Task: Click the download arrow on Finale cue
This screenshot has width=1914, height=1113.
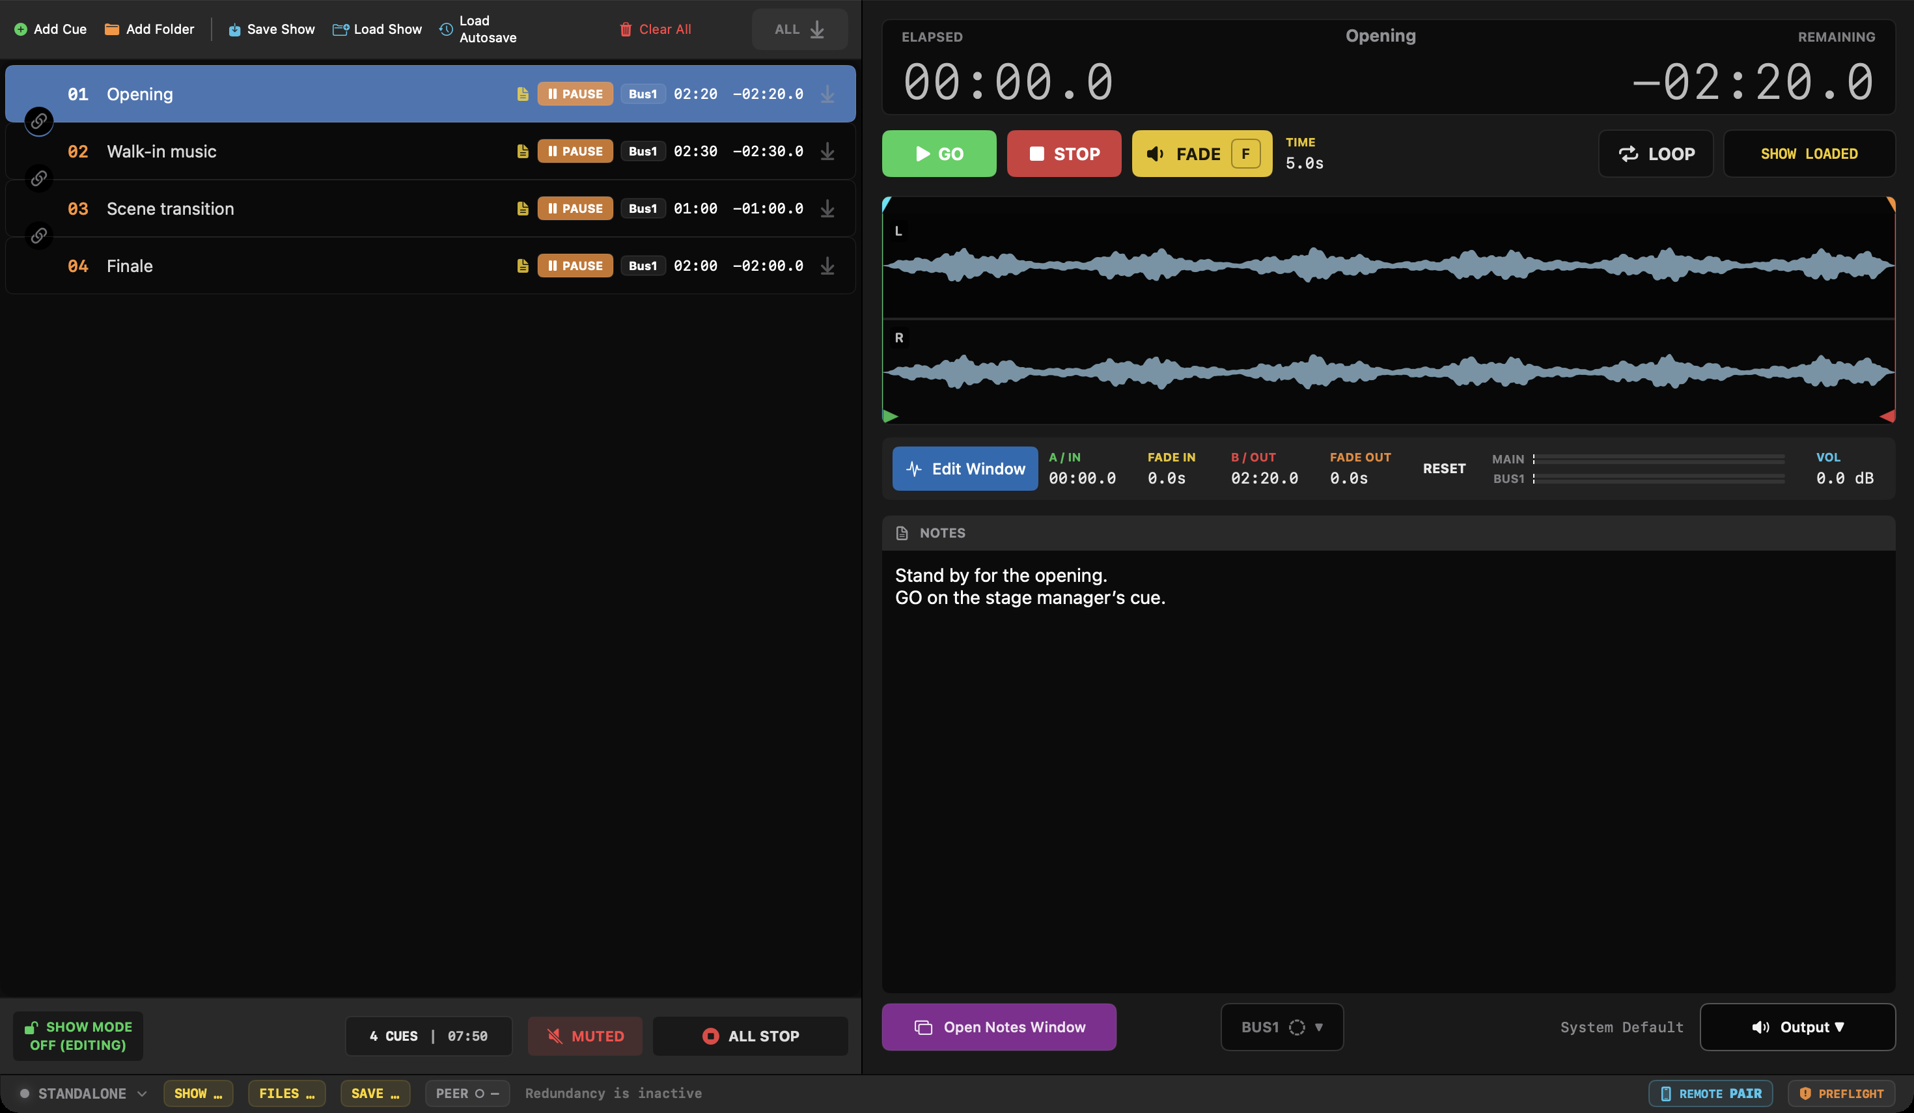Action: (x=828, y=266)
